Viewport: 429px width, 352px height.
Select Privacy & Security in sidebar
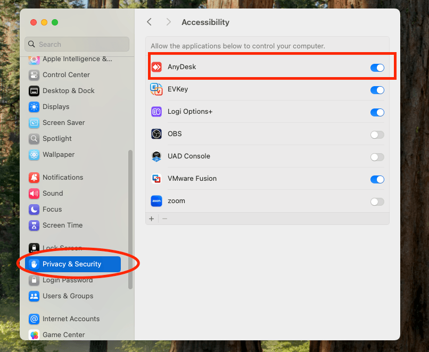point(72,264)
